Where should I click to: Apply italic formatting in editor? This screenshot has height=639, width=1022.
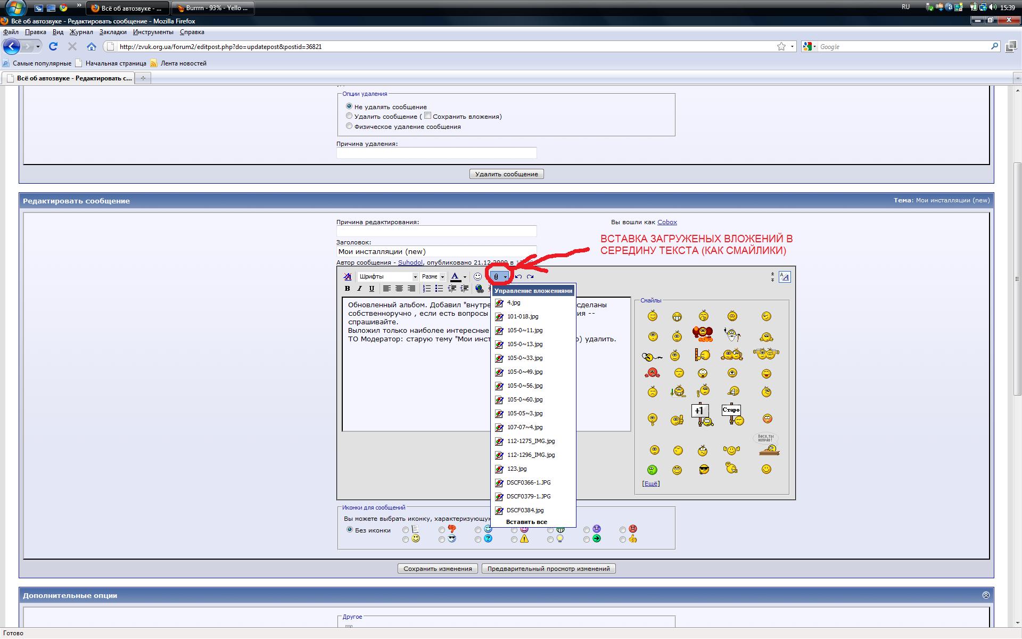(359, 289)
